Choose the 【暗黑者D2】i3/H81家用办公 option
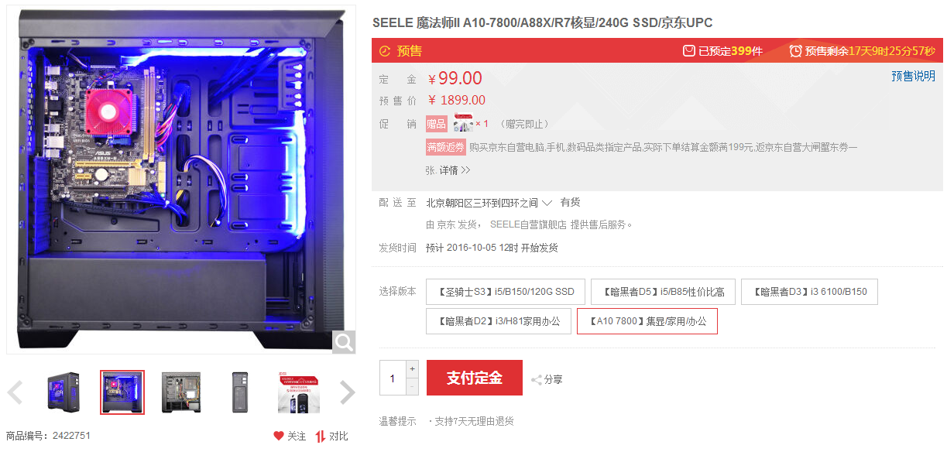The height and width of the screenshot is (452, 947). (499, 321)
